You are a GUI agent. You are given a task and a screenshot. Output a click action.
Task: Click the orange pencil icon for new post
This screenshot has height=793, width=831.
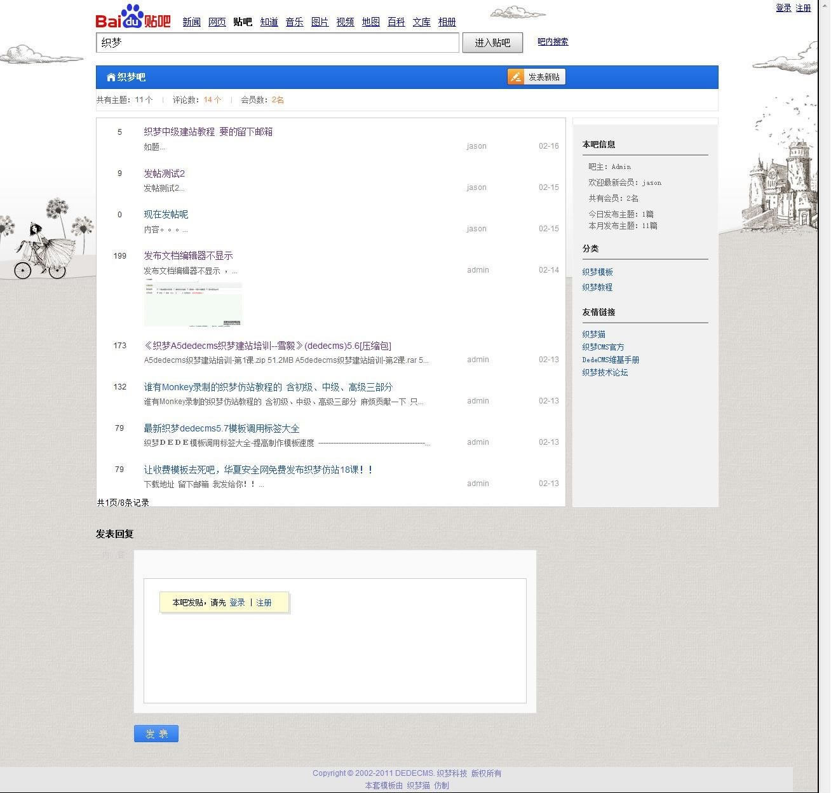(x=515, y=77)
